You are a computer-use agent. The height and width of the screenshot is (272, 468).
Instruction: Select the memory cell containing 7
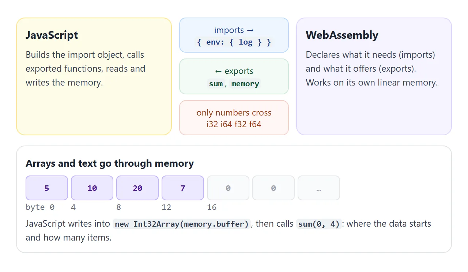point(183,188)
